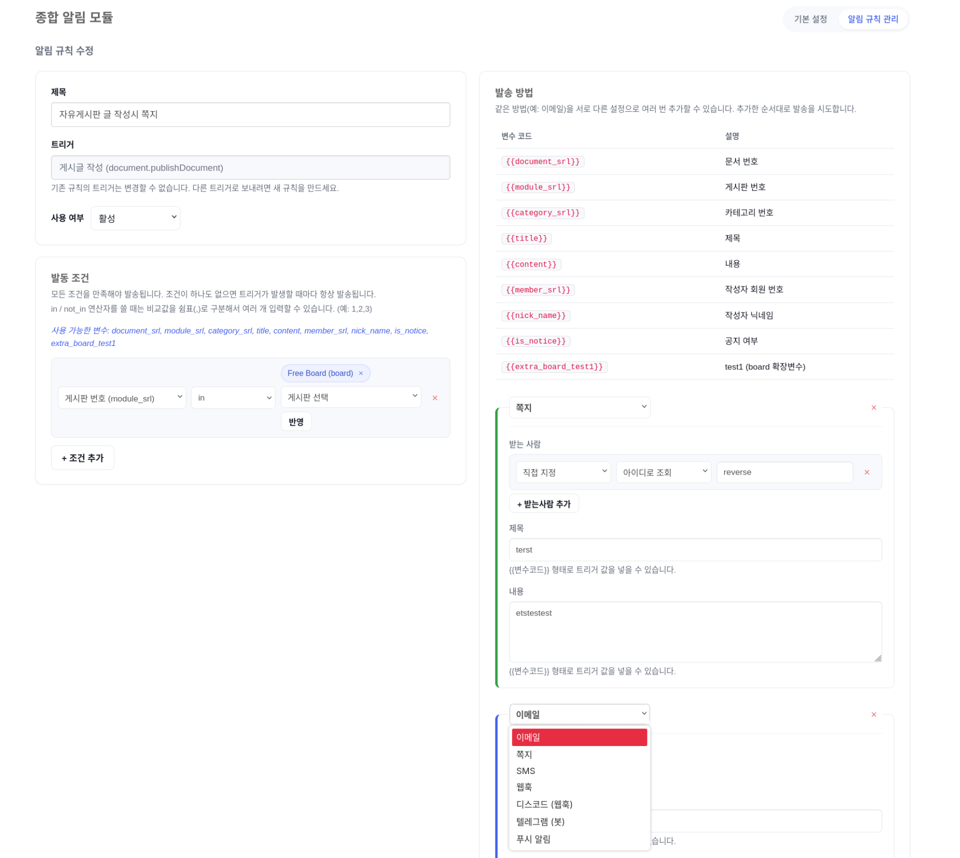
Task: Focus the 내용 textarea with etstestest
Action: coord(695,631)
